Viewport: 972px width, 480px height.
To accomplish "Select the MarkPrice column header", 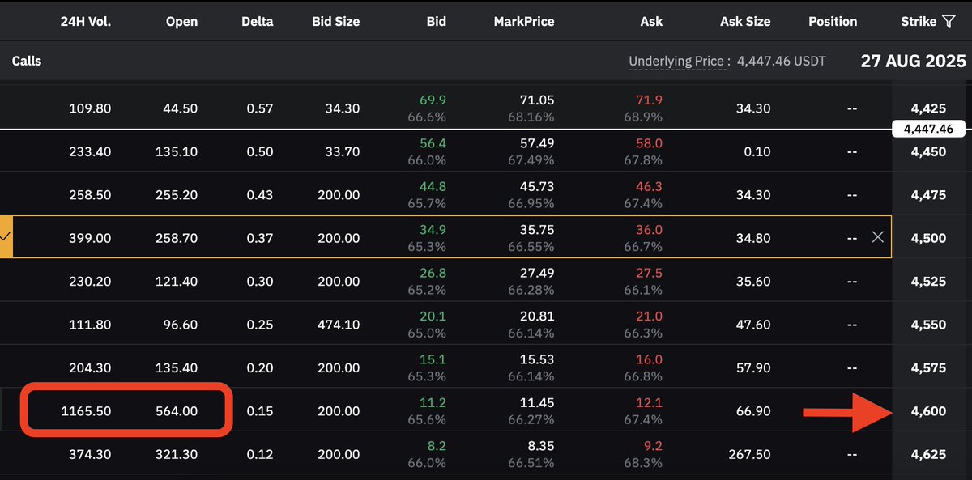I will pyautogui.click(x=524, y=22).
